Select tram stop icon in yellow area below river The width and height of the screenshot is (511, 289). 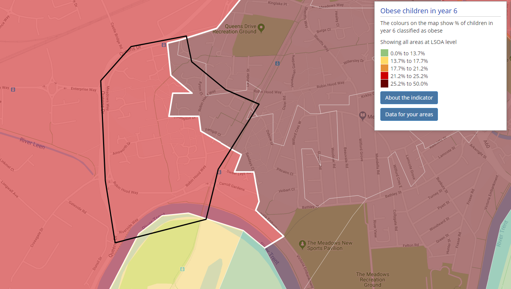point(182,269)
